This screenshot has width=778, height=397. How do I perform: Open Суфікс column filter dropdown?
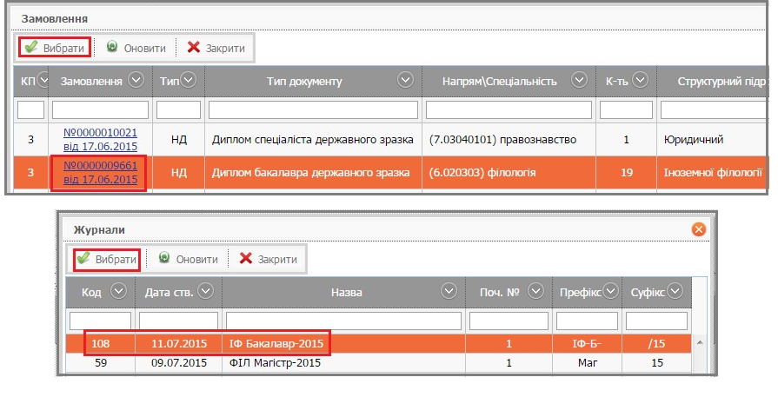(x=675, y=291)
